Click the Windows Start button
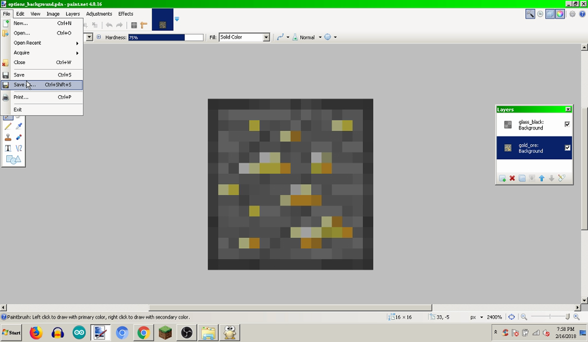588x342 pixels. click(x=12, y=332)
